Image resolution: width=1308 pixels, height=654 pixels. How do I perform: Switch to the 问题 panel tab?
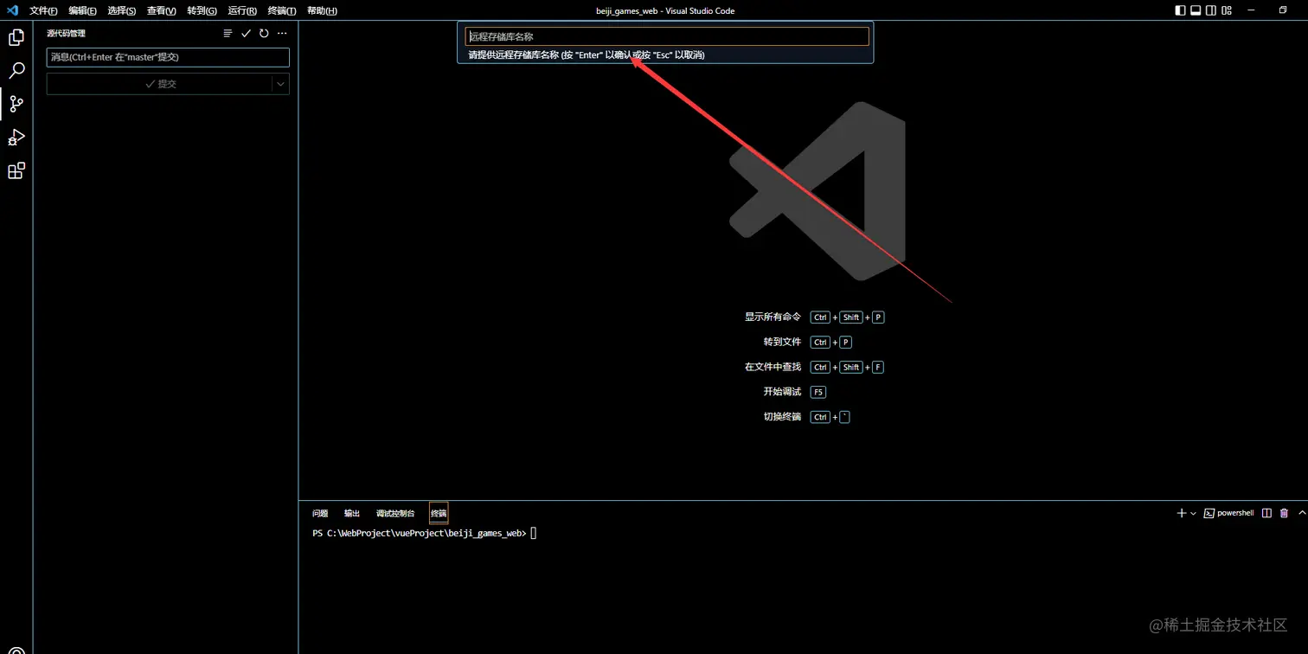point(320,513)
